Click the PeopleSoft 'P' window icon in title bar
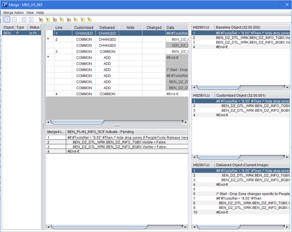 pyautogui.click(x=5, y=4)
